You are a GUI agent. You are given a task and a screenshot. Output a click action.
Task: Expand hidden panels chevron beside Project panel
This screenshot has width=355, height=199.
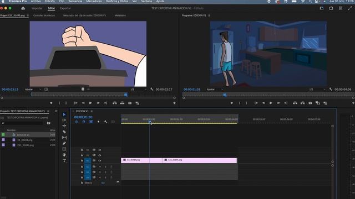tap(56, 111)
